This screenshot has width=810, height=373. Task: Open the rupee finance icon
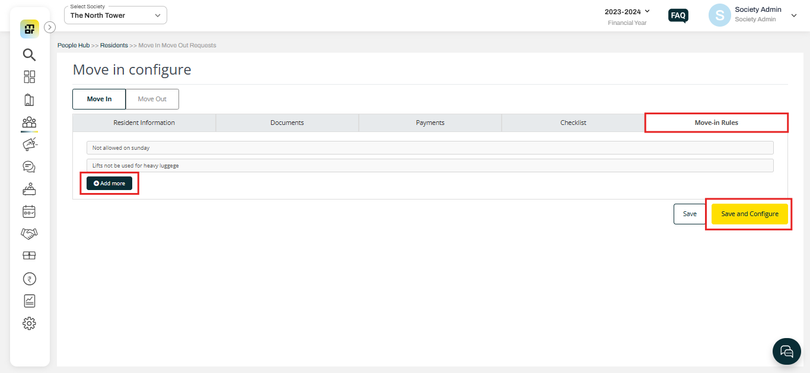pyautogui.click(x=29, y=278)
